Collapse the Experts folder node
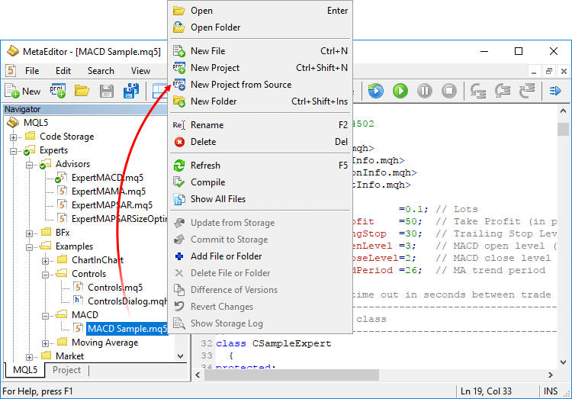The image size is (572, 399). 14,151
